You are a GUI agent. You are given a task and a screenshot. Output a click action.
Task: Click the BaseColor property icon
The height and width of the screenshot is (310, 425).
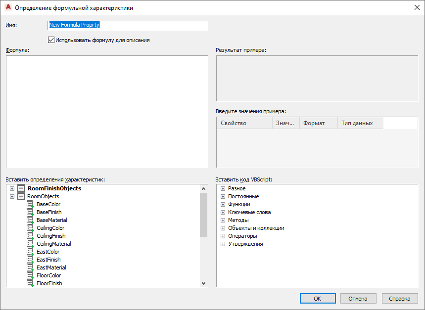click(30, 204)
